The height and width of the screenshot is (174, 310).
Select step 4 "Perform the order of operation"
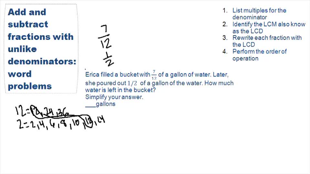(259, 55)
